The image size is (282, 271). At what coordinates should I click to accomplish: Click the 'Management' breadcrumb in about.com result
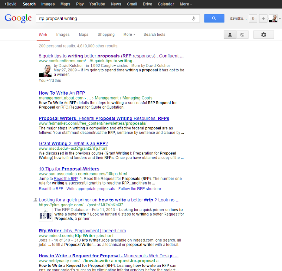pos(107,98)
